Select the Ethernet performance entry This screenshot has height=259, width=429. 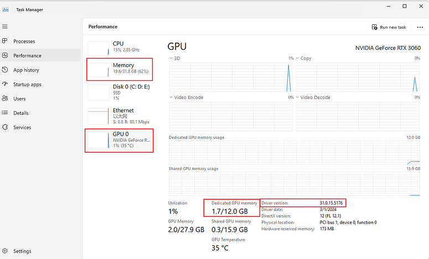[119, 115]
